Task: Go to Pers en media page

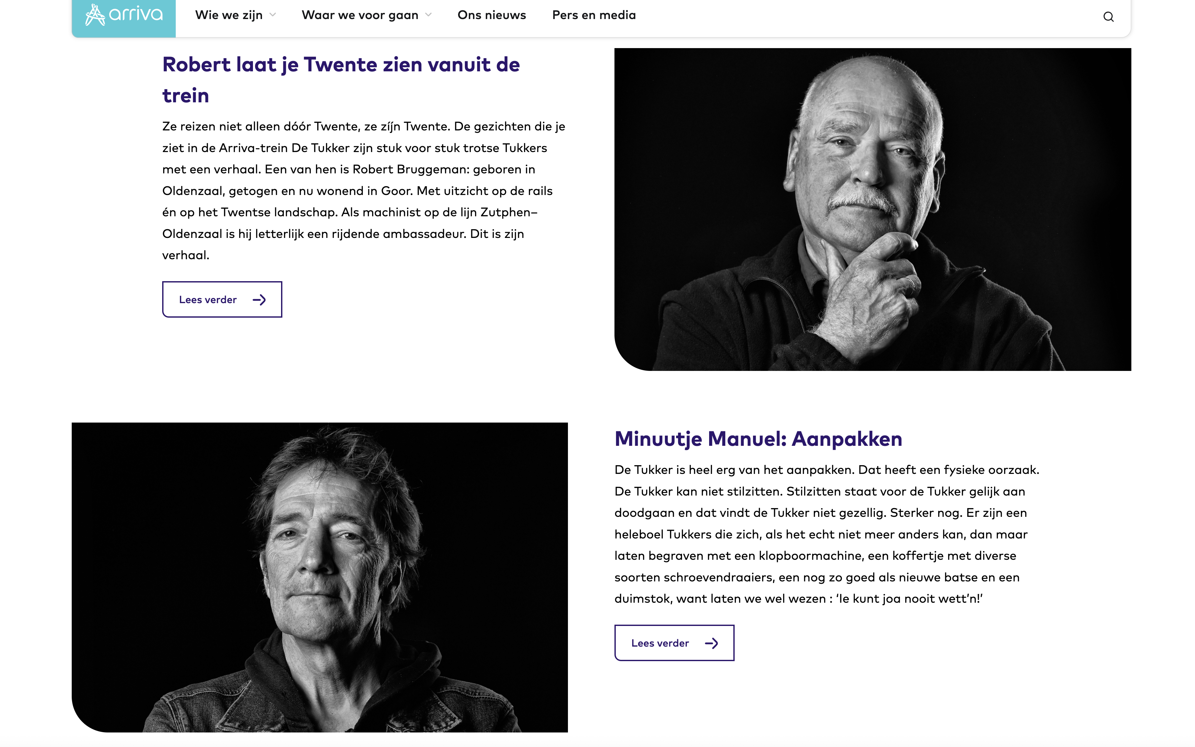Action: (x=594, y=15)
